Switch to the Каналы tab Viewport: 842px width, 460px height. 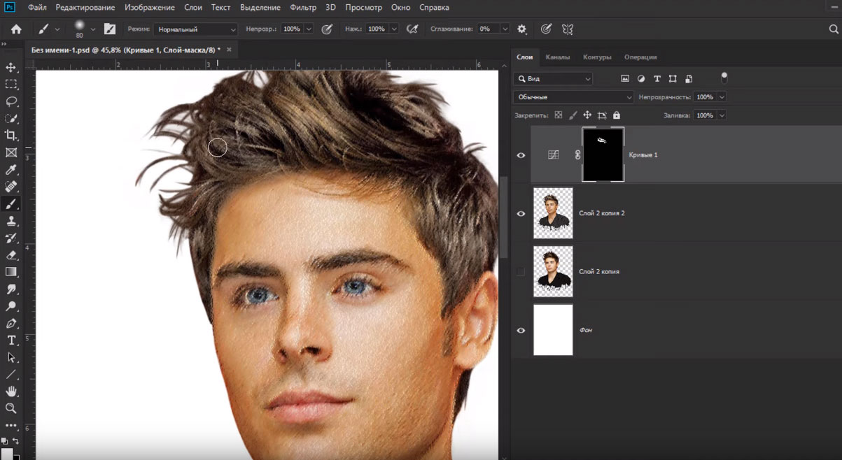click(557, 57)
